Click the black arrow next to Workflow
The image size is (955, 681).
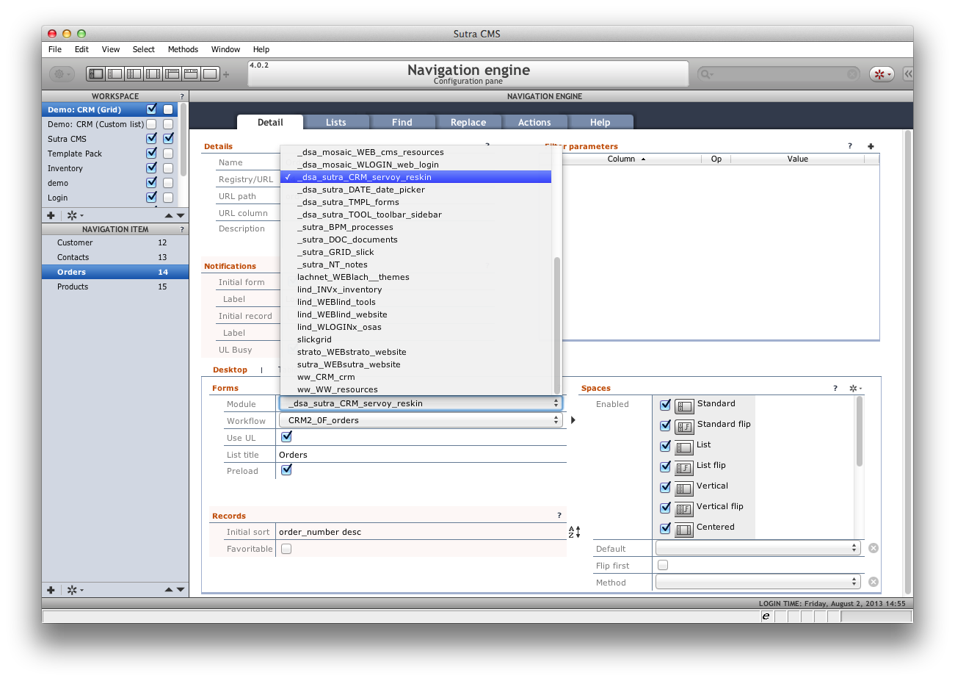(x=573, y=420)
